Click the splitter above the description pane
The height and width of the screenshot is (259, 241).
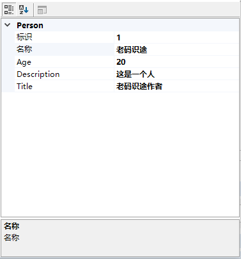(x=120, y=218)
